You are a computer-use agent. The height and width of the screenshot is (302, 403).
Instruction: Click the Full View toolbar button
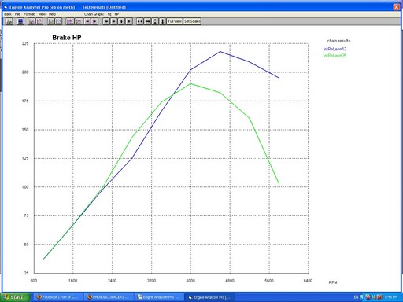coord(175,21)
